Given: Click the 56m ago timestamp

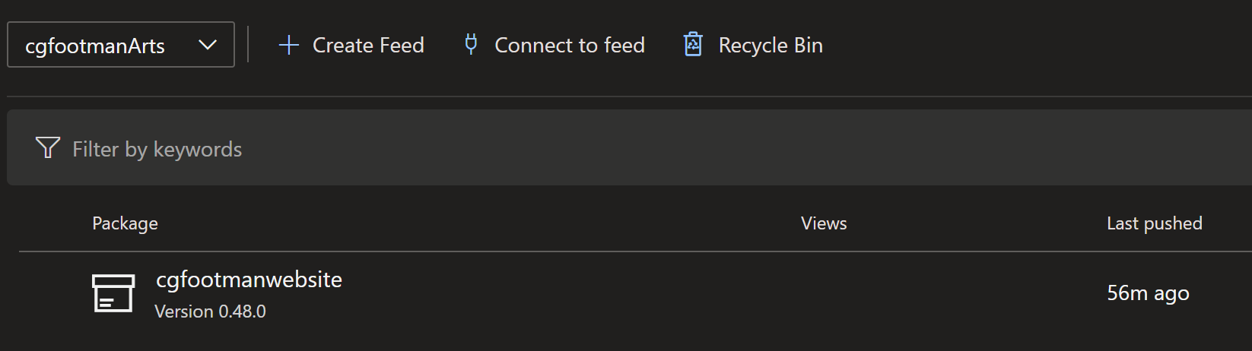Looking at the screenshot, I should (1148, 293).
